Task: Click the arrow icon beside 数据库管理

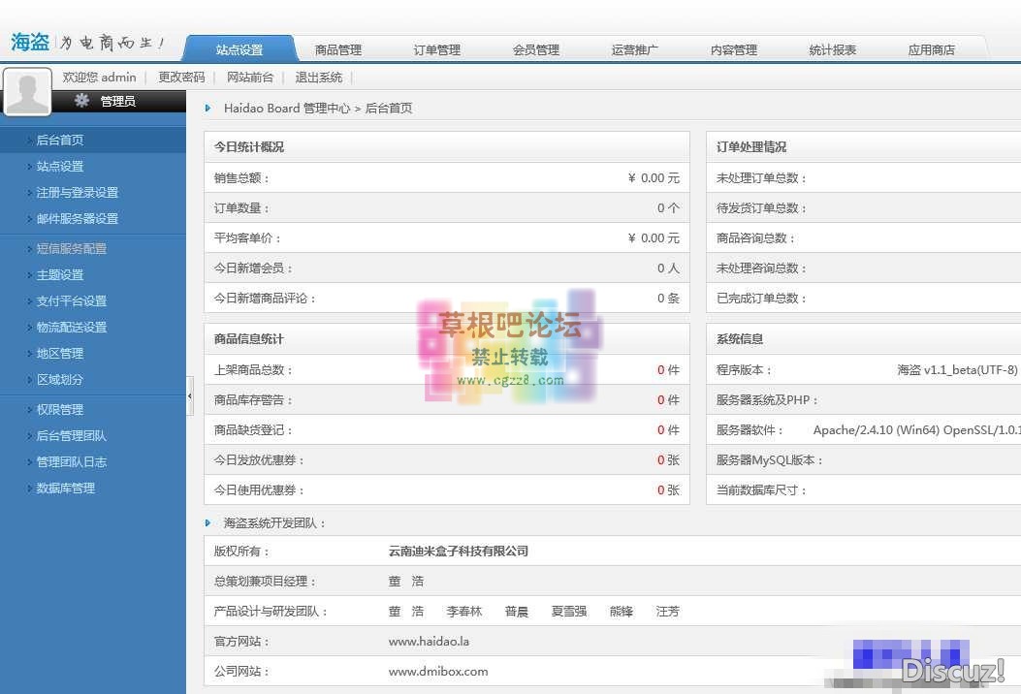Action: (x=27, y=488)
